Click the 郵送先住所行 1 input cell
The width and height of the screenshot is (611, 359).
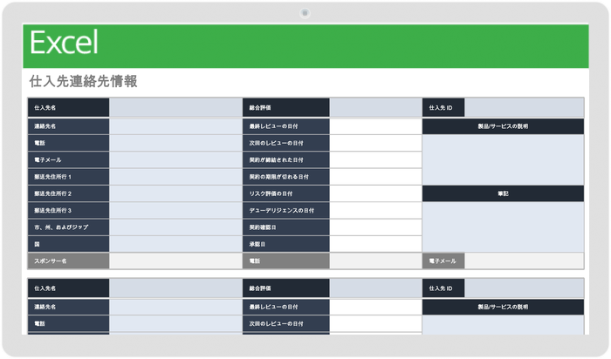pos(175,177)
